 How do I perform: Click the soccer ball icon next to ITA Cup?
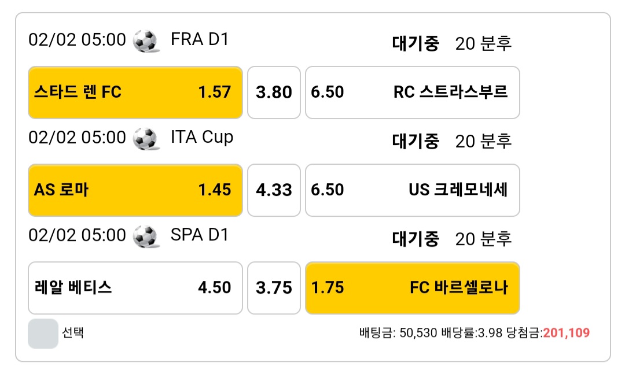coord(146,139)
